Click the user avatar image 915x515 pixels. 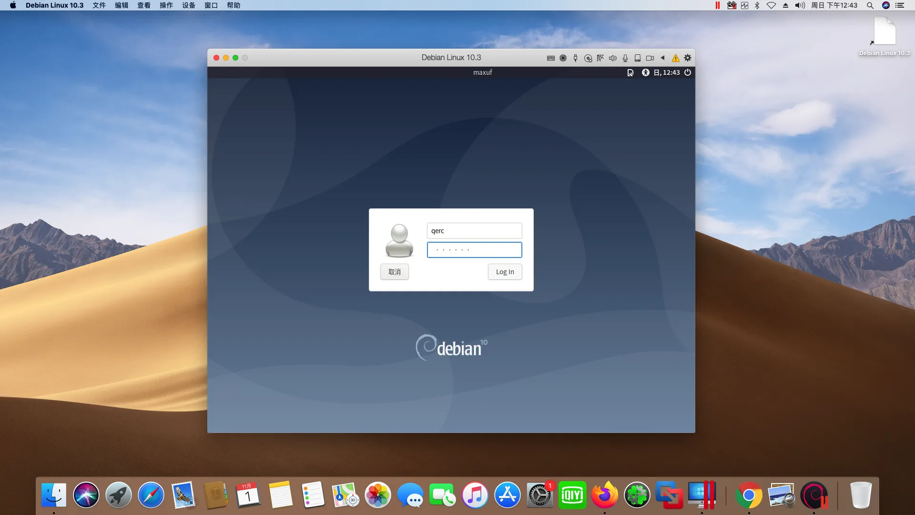point(399,241)
